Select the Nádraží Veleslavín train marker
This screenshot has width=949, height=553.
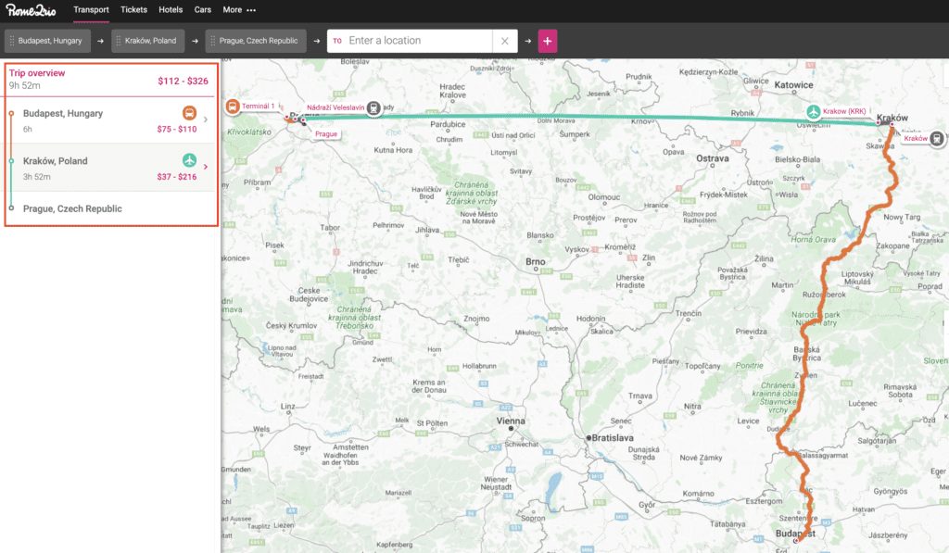coord(373,108)
